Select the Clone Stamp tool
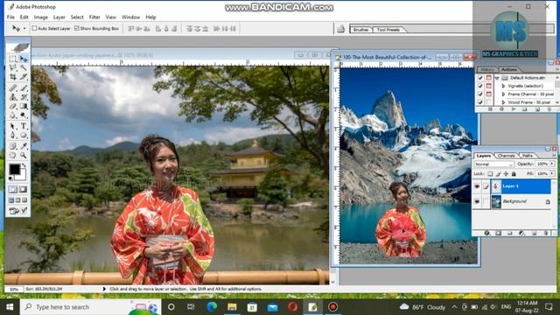 13,97
